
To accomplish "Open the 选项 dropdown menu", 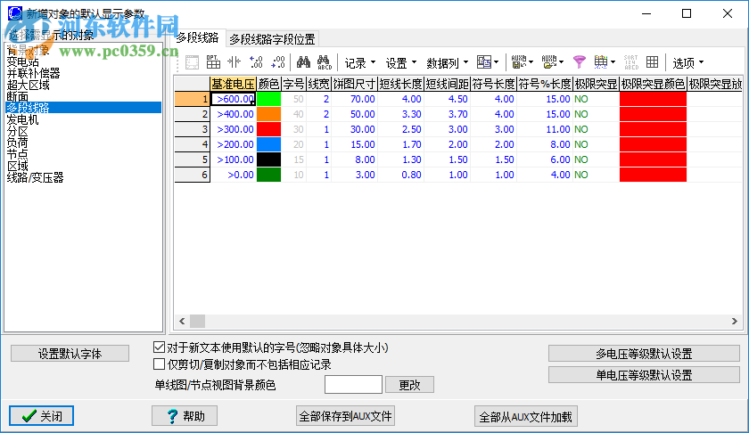I will (x=688, y=63).
